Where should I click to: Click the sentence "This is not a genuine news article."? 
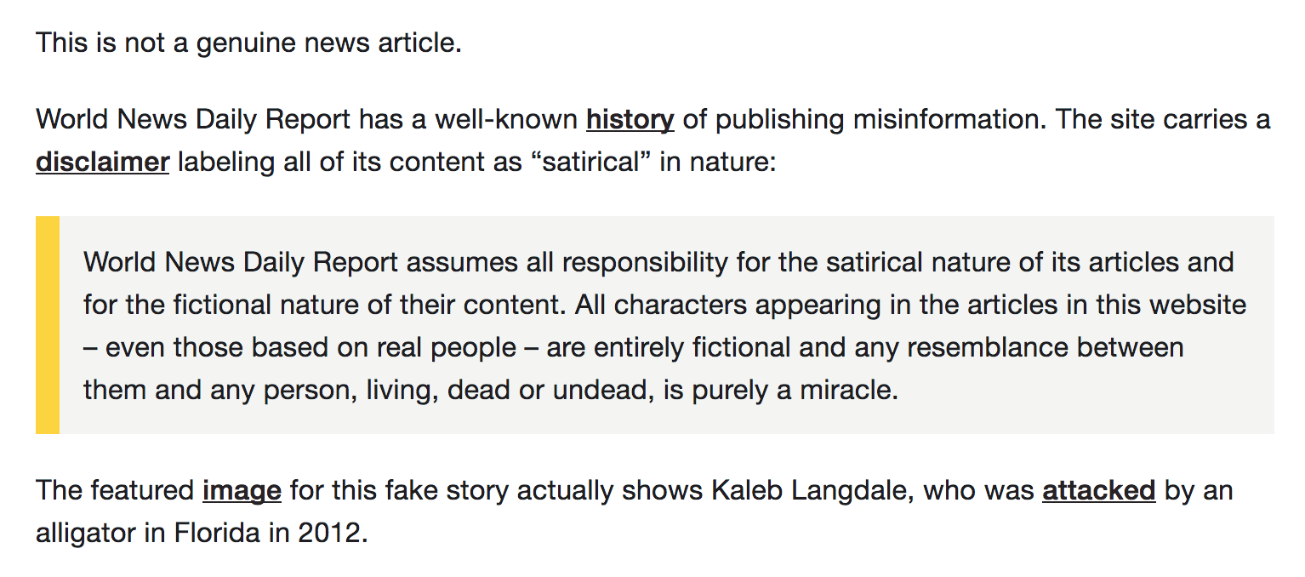(248, 43)
